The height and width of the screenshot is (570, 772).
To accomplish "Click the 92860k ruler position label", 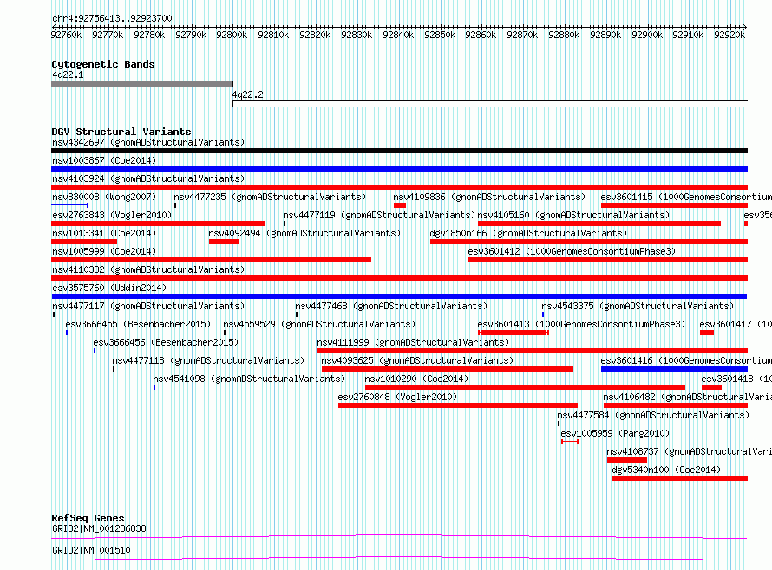I will pos(481,35).
